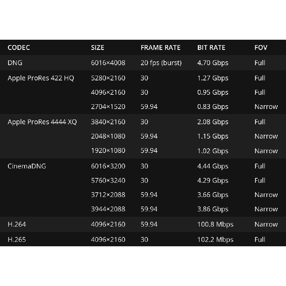Click the 20 fps (burst) cell
Viewport: 286px width, 286px height.
point(161,63)
